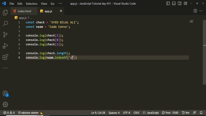Open the Run and Debug view
Screen dimensions: 206x116
coord(5,46)
